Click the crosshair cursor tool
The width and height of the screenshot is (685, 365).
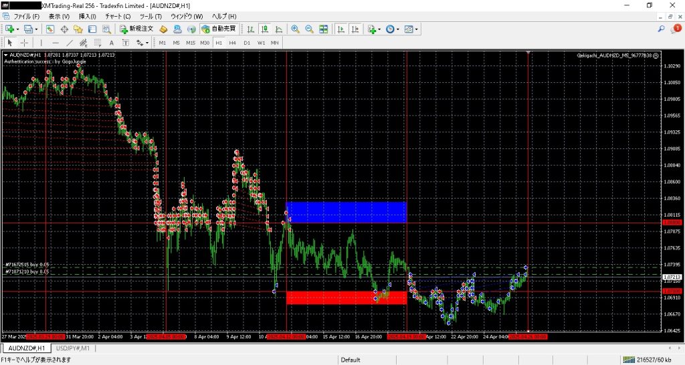[24, 43]
